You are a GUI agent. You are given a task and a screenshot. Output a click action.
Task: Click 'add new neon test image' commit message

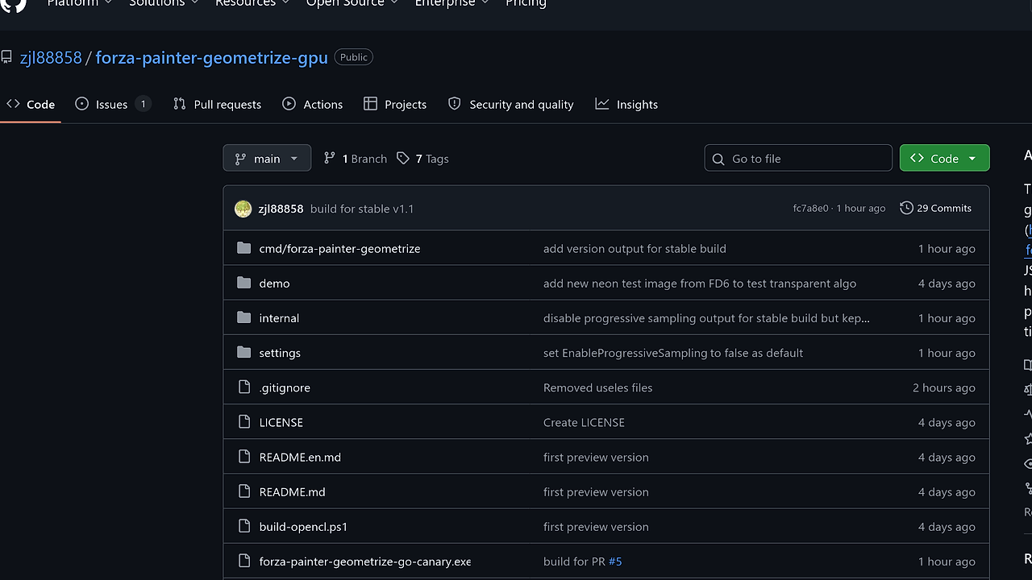click(700, 283)
